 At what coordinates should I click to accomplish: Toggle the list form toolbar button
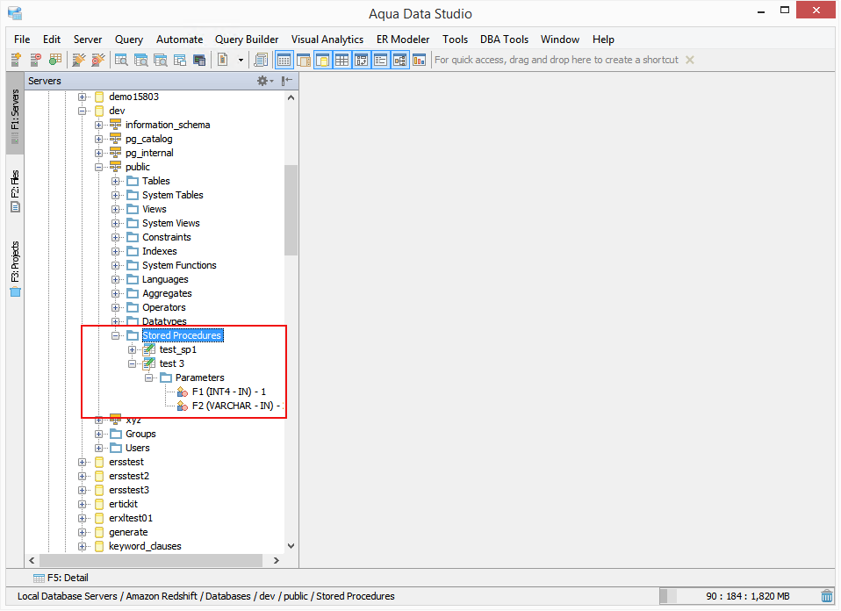click(x=381, y=60)
